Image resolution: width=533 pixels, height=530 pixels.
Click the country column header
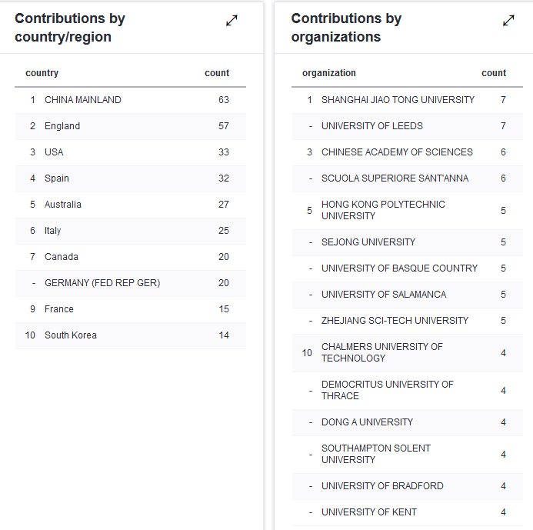click(x=42, y=73)
